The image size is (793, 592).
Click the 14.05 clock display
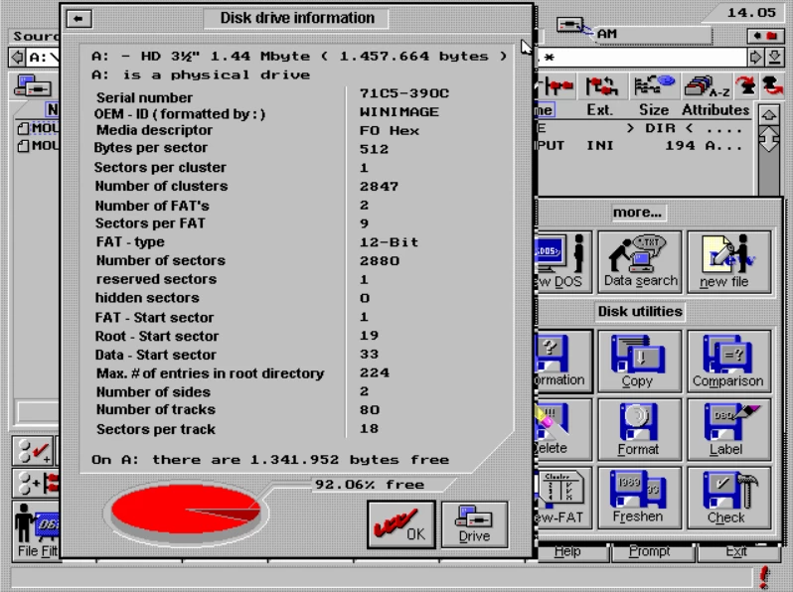(751, 13)
